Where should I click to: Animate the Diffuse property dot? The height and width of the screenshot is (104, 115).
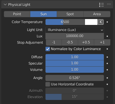click(107, 57)
